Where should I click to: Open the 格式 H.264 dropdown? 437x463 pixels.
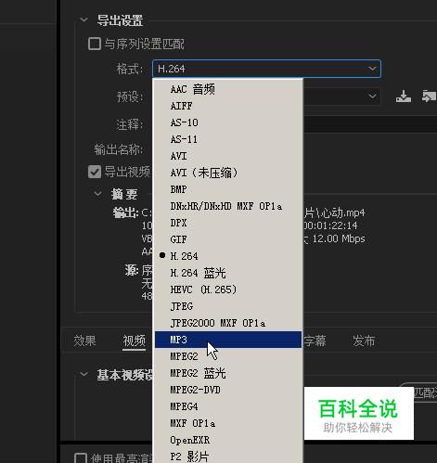[x=266, y=69]
